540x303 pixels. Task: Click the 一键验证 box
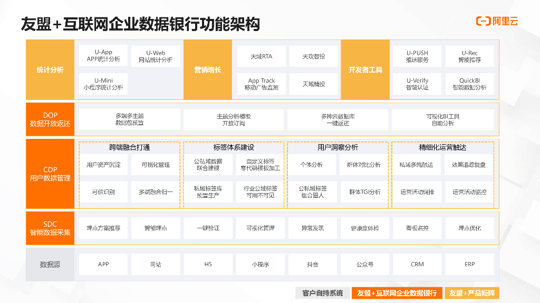point(208,228)
